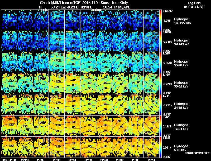Open the 24-35 keV panel at 22:50

coord(88,105)
